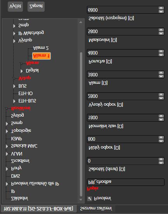Select the 192.168.6.11 device tab

tap(38, 209)
